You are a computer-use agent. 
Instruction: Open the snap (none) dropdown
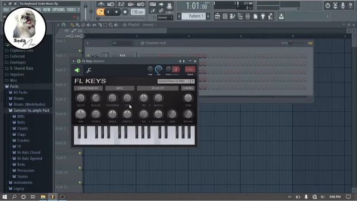[165, 17]
